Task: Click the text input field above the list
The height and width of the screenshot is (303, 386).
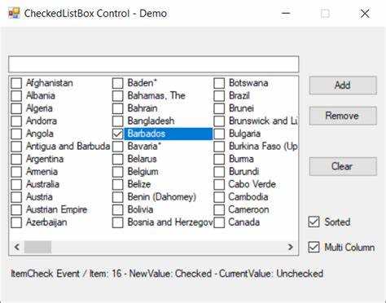Action: coord(154,64)
